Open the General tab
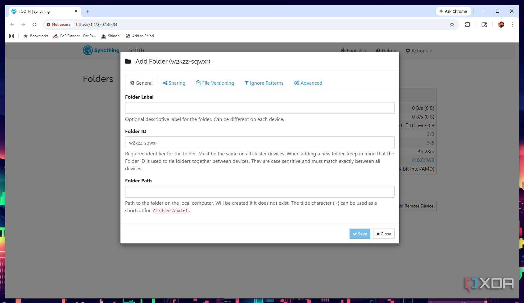The width and height of the screenshot is (524, 303). pos(141,83)
